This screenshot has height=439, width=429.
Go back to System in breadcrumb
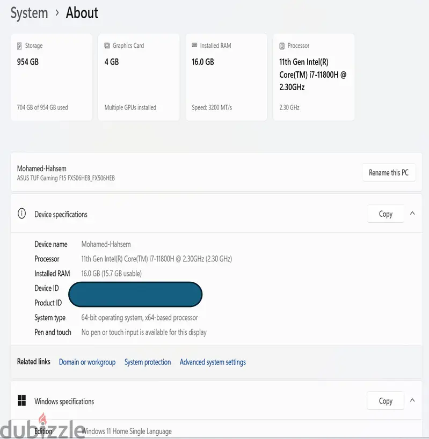point(30,13)
